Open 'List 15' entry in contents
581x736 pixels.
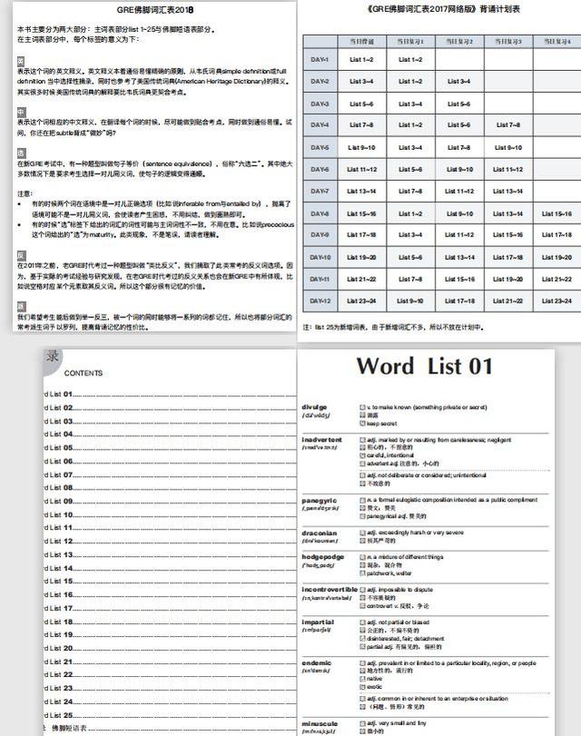(170, 582)
